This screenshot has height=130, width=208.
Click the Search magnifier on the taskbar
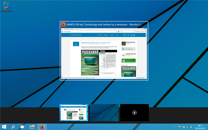click(x=13, y=127)
